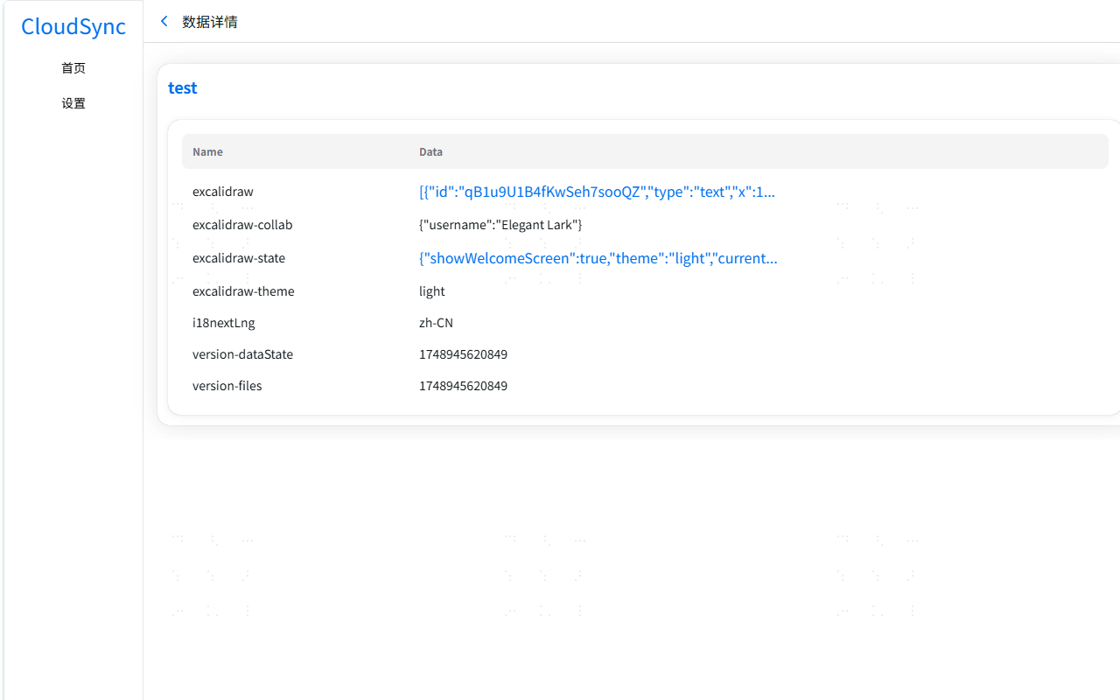Click the back arrow icon
Viewport: 1120px width, 700px height.
(x=164, y=21)
